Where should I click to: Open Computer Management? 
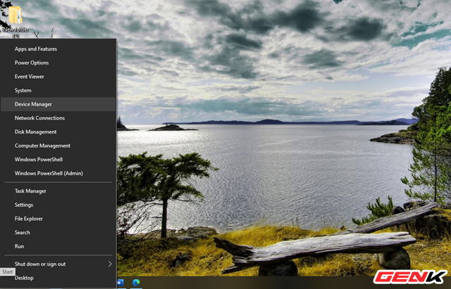[x=42, y=146]
